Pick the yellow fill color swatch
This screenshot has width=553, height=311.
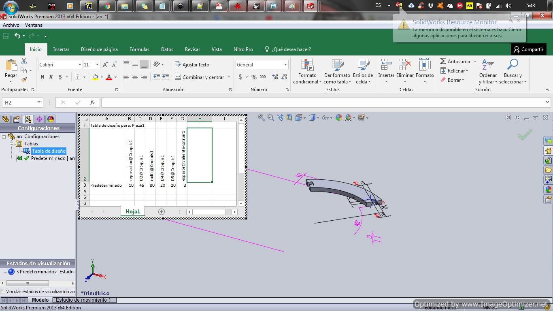pyautogui.click(x=95, y=77)
